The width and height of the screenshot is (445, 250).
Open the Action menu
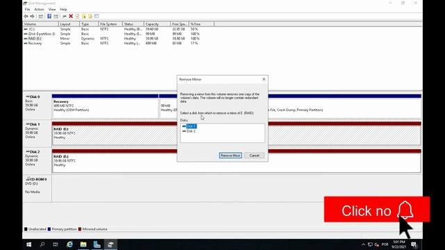click(x=39, y=9)
